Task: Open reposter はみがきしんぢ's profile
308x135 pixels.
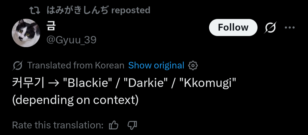Action: 77,11
